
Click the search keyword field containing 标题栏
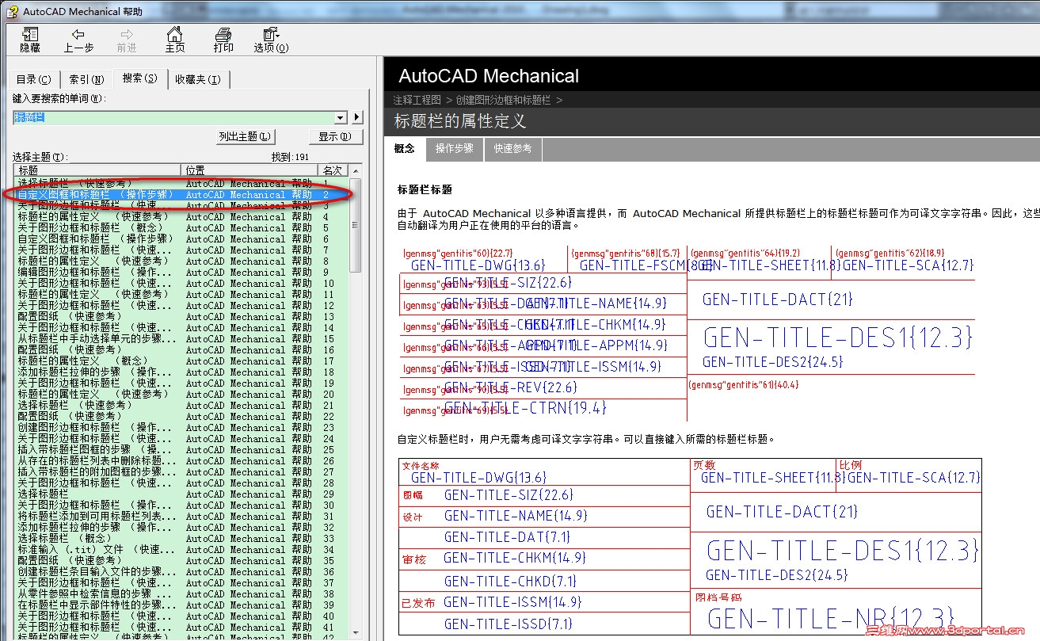[x=174, y=117]
